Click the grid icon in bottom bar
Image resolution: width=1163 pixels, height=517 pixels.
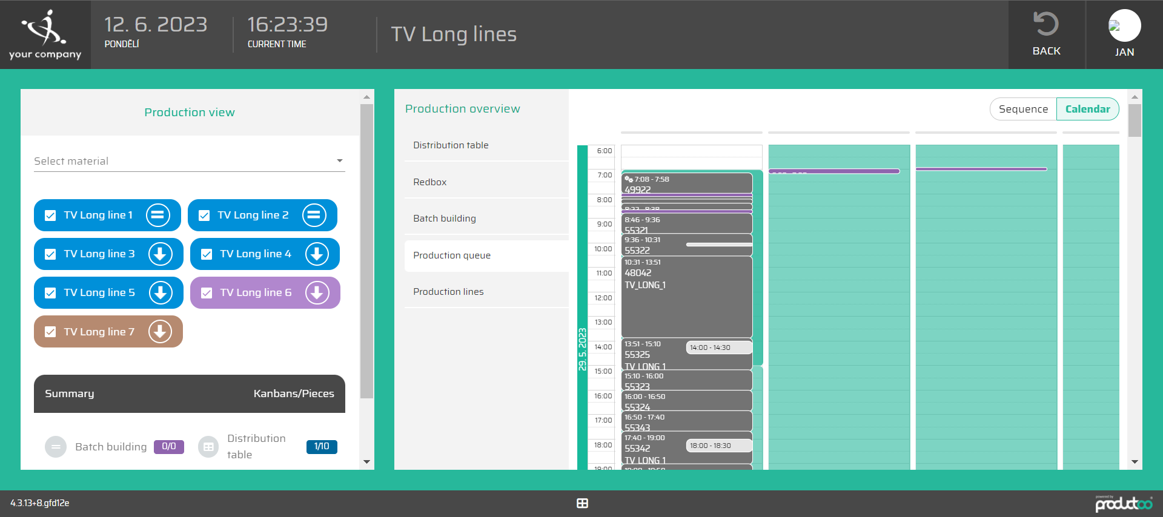point(582,503)
